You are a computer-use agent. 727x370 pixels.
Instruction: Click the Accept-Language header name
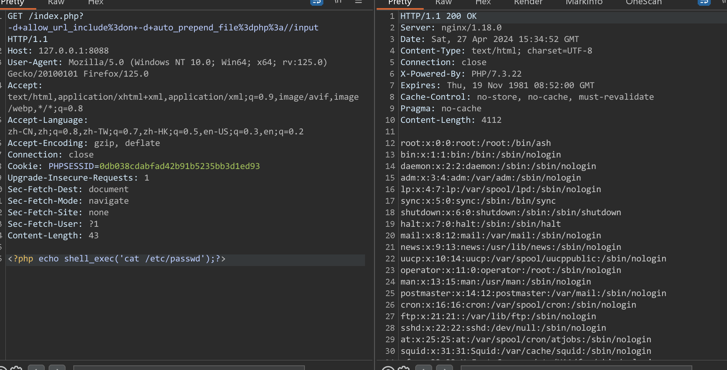(47, 120)
